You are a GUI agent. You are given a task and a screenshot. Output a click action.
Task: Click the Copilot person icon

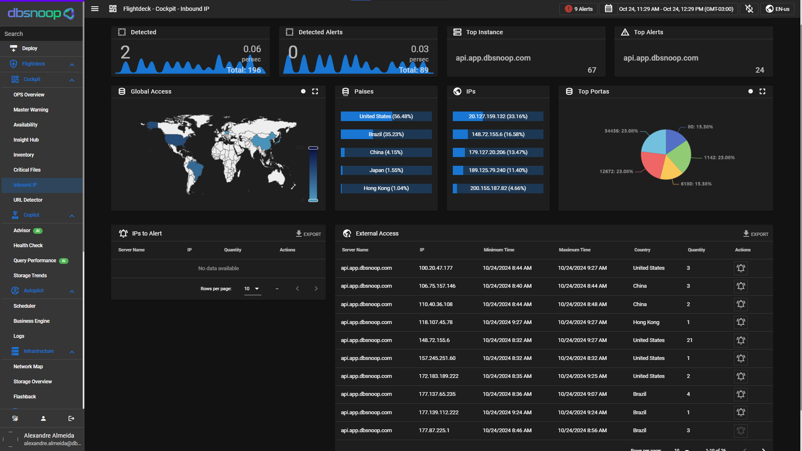coord(15,215)
